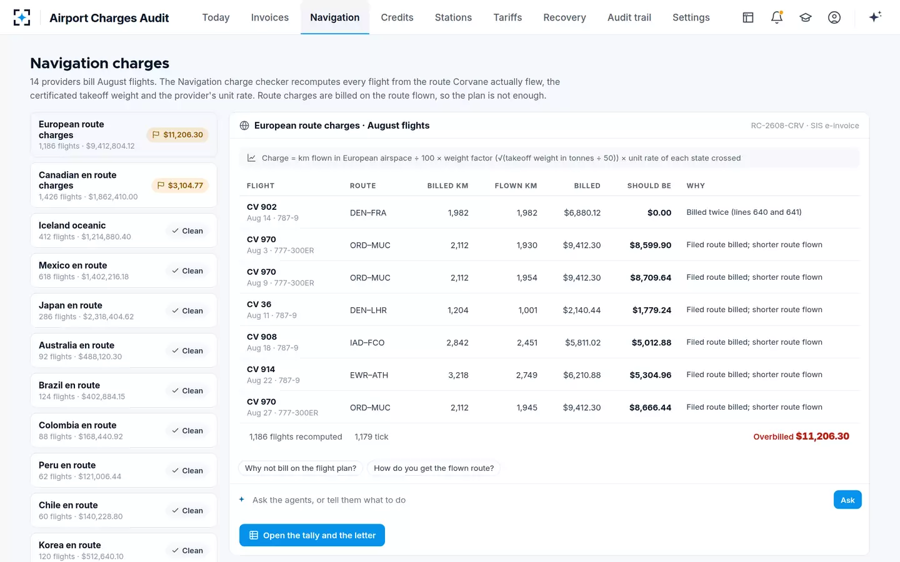Click the CV 914 EWR–ATH flight row
This screenshot has height=562, width=900.
coord(549,375)
